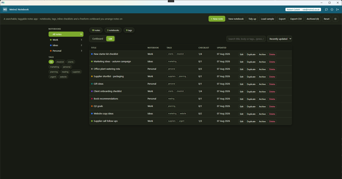
Task: Click the Updated column header
Action: coord(221,48)
